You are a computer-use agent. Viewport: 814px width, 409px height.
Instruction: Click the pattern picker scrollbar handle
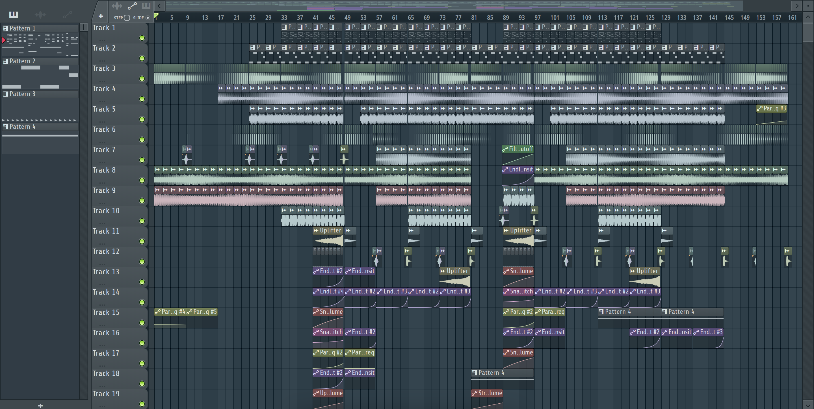(84, 27)
